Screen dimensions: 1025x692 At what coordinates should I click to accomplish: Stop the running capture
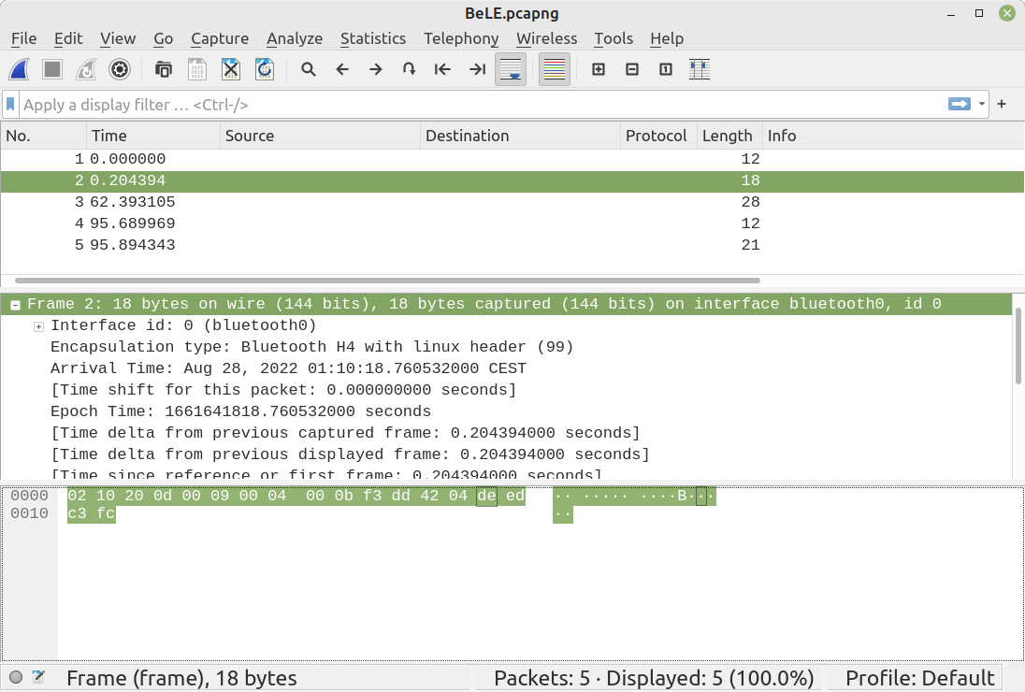tap(52, 69)
